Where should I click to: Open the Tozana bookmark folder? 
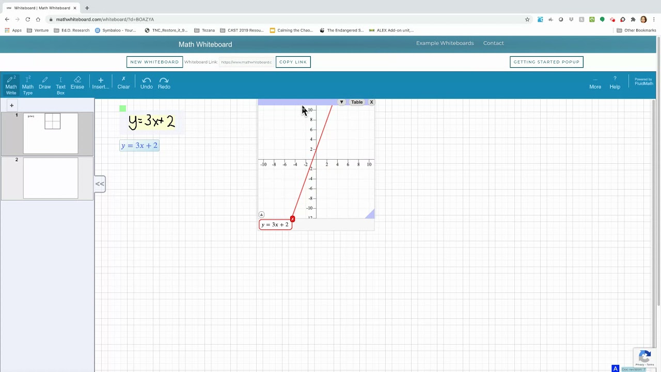[x=204, y=30]
